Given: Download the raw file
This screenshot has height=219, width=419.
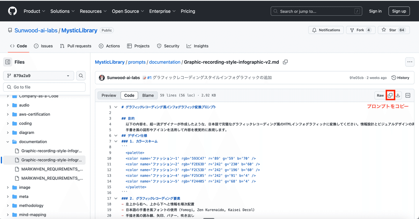Looking at the screenshot, I should [x=398, y=95].
